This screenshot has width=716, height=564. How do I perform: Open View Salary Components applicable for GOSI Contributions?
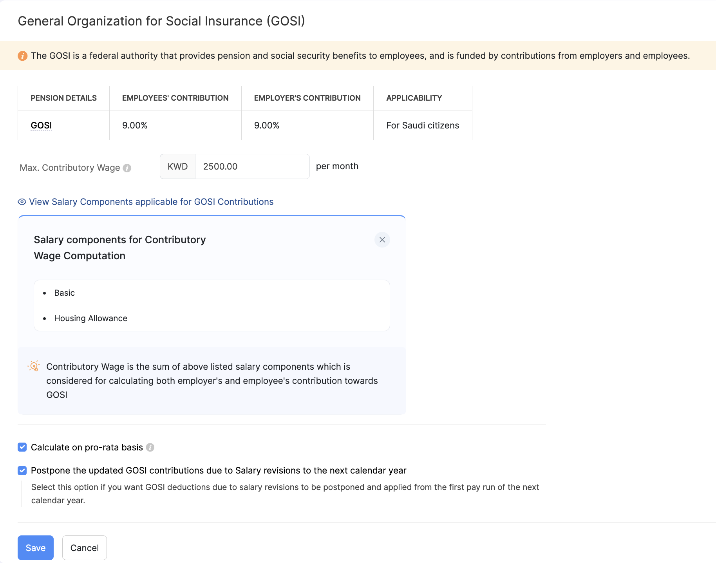[151, 202]
